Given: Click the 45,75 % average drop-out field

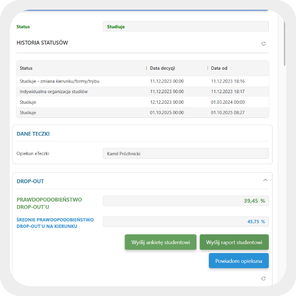Looking at the screenshot, I should [x=185, y=222].
